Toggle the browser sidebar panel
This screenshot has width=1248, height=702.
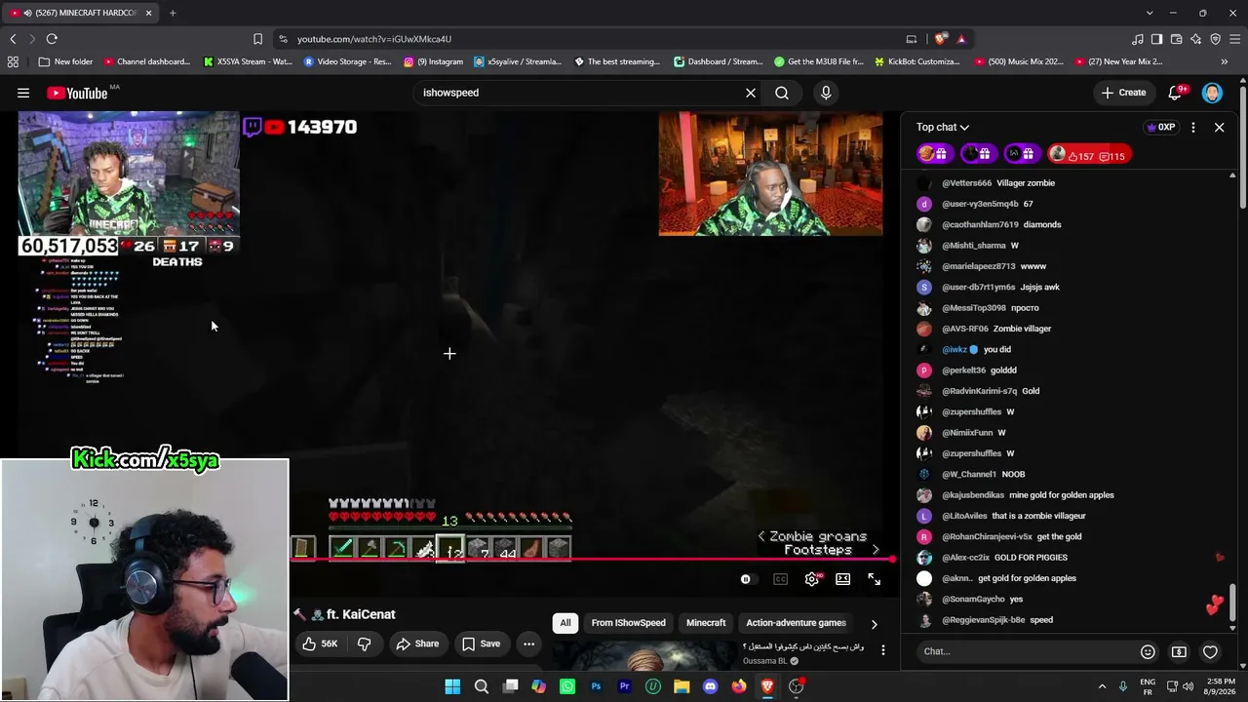point(1157,39)
